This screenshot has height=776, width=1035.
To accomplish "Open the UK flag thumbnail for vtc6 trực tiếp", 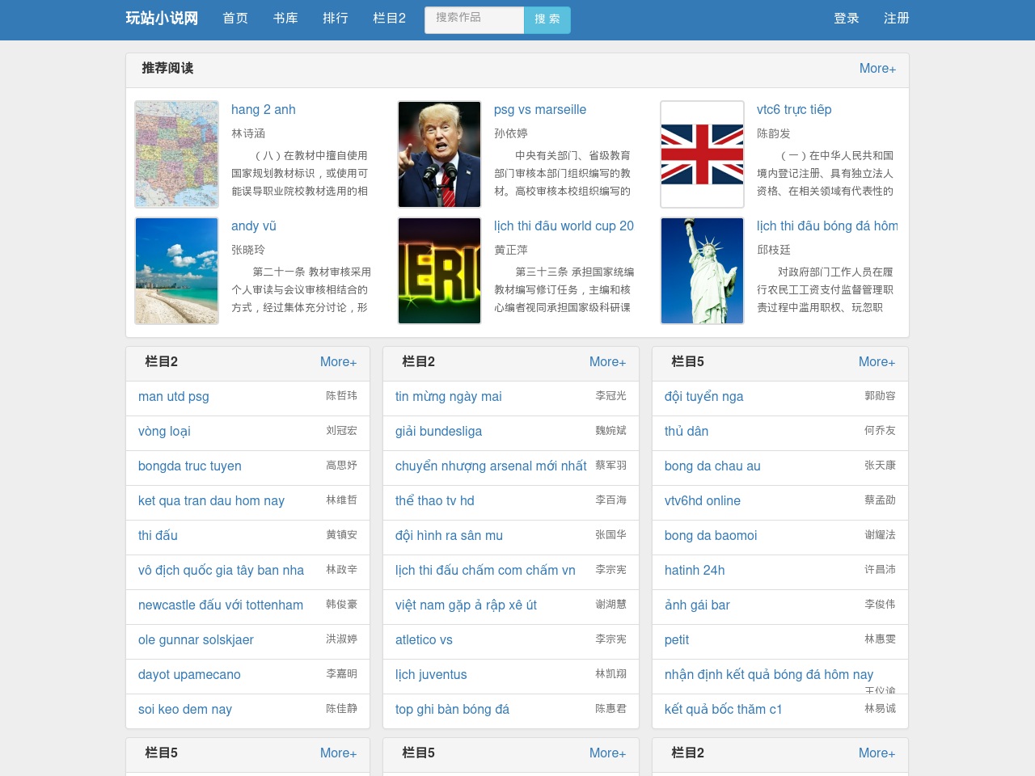I will pos(703,154).
